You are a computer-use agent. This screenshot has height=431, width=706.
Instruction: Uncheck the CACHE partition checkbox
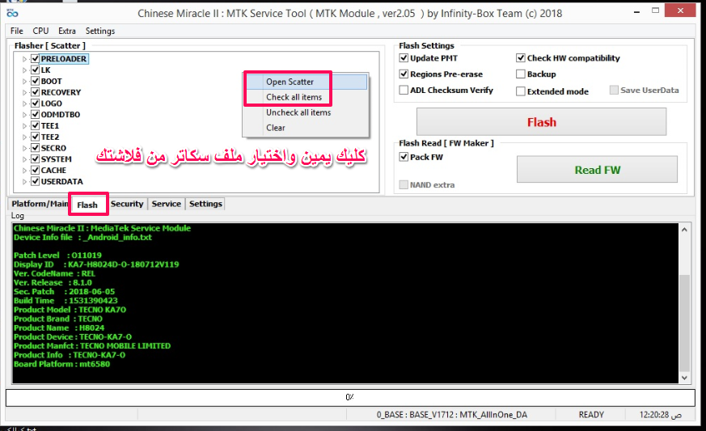35,171
